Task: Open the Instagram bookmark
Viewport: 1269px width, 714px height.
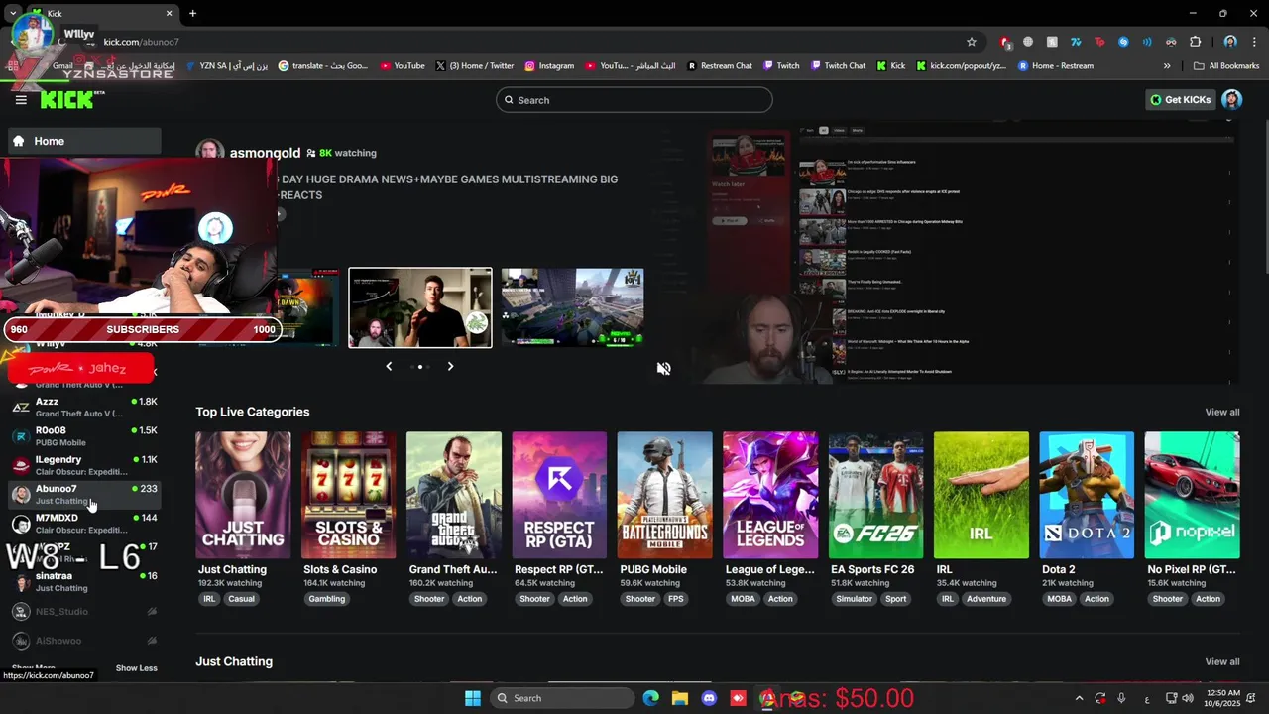Action: click(549, 66)
